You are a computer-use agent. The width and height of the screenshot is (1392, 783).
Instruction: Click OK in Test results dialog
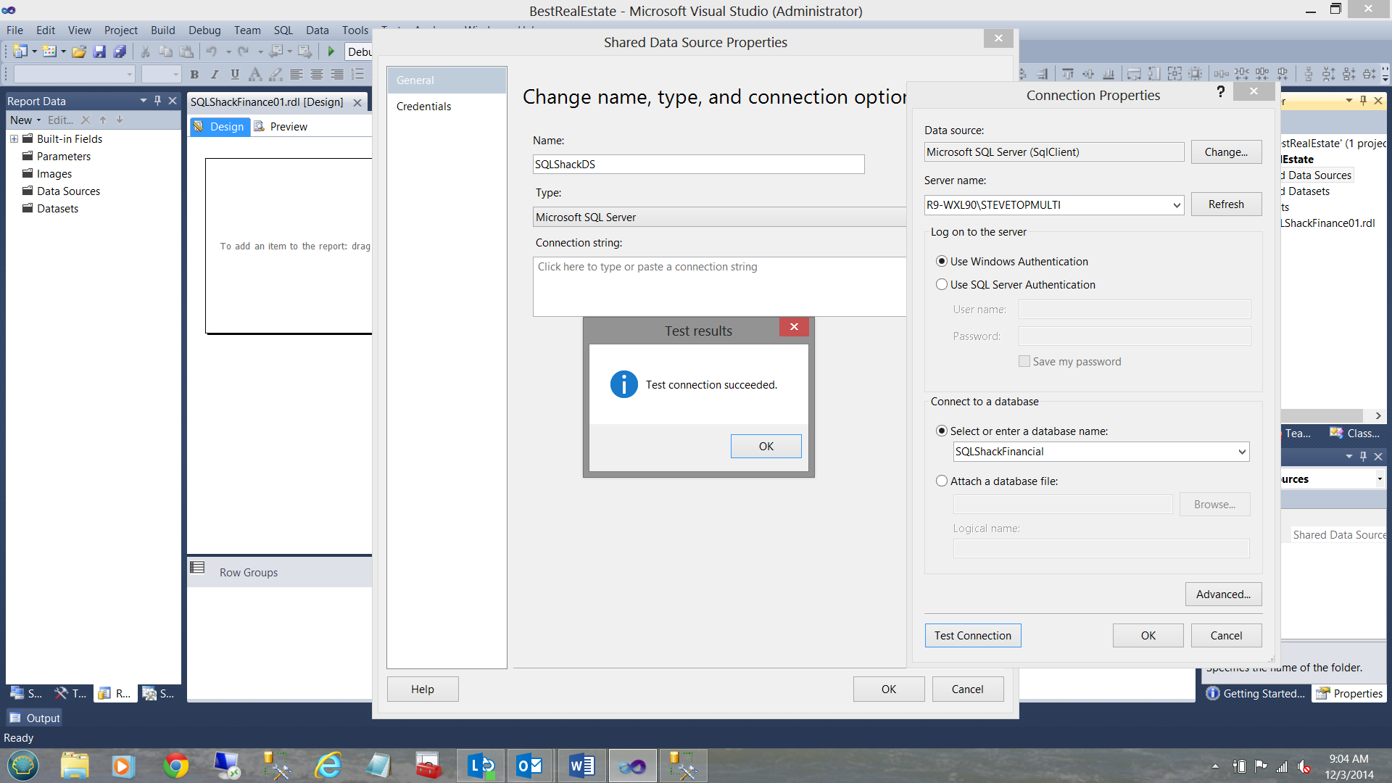[x=766, y=446]
